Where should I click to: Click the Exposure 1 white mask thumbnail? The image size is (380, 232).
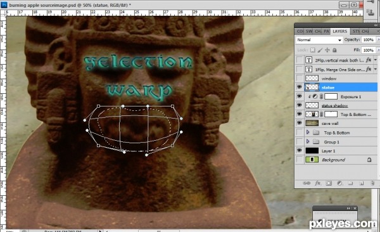(x=331, y=96)
